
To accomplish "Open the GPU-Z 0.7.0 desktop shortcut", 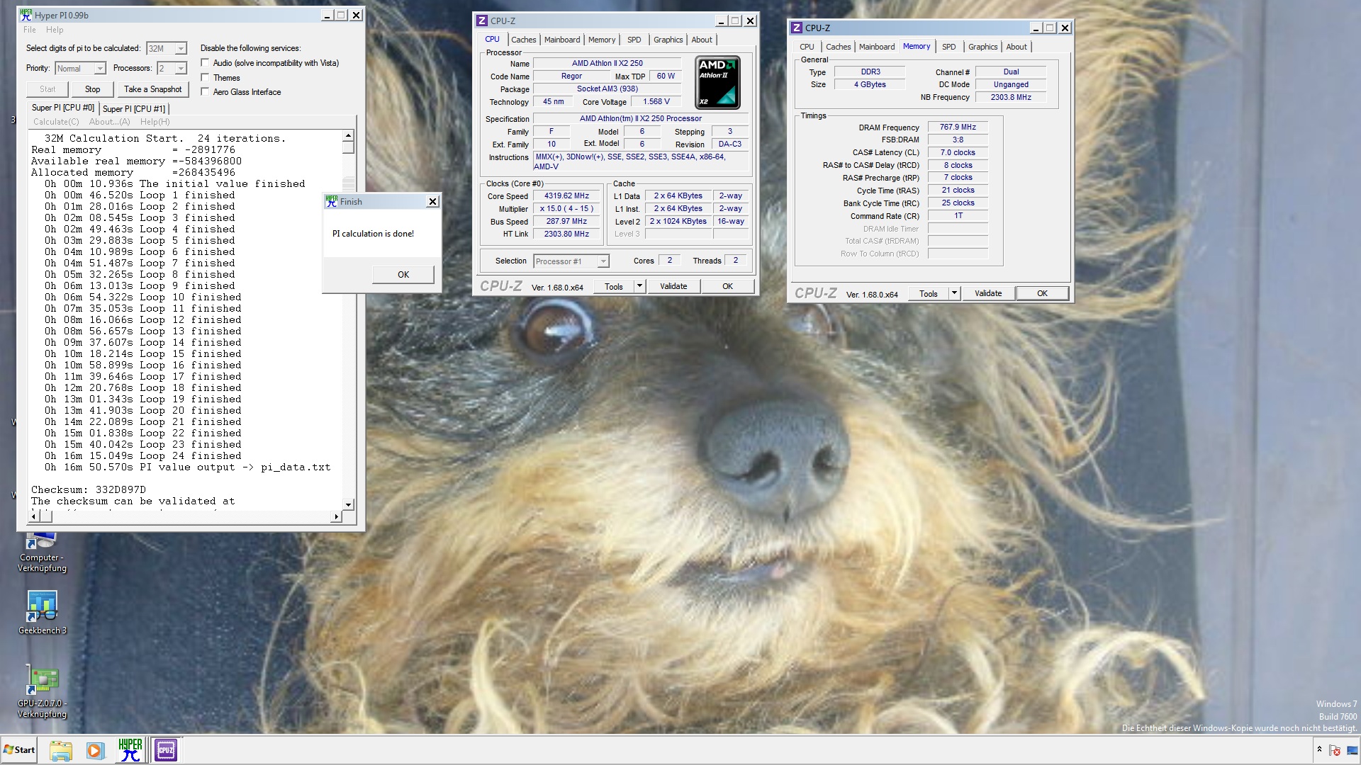I will point(42,692).
